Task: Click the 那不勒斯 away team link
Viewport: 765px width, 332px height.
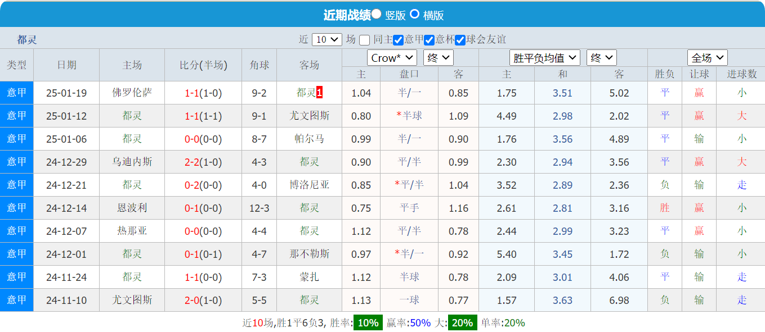Action: (310, 254)
